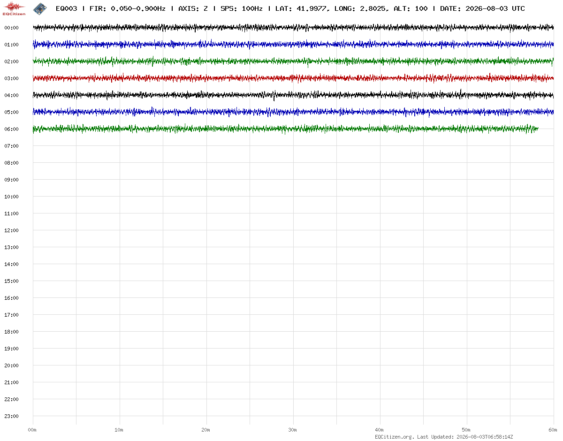This screenshot has width=563, height=441.
Task: Click the 21:00 hour label
Action: point(11,382)
